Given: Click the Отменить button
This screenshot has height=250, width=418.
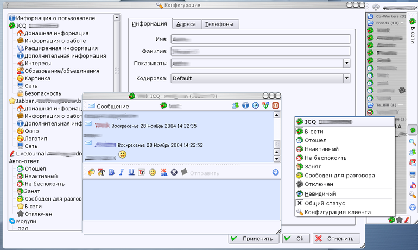Looking at the screenshot, I should tap(337, 239).
